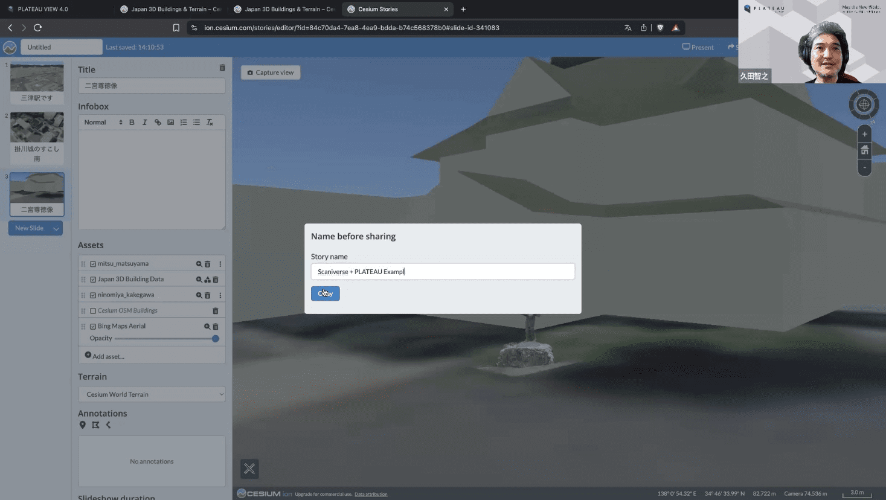Toggle the Bing Maps Aerial checkbox
Image resolution: width=886 pixels, height=500 pixels.
[x=93, y=327]
